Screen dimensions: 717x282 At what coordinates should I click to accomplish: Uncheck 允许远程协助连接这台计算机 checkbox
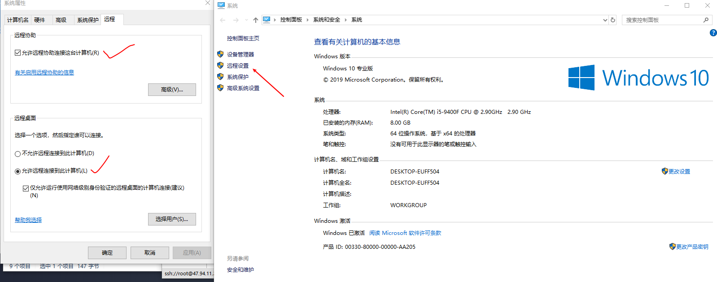(x=18, y=53)
